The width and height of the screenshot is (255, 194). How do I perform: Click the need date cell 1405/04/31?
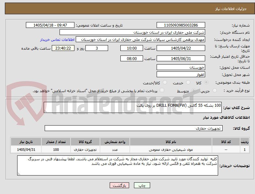click(x=26, y=150)
